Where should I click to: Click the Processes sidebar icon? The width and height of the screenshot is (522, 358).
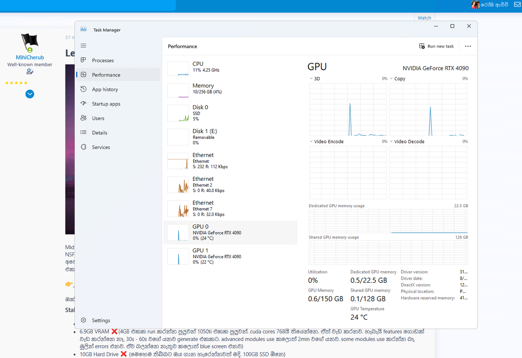[83, 60]
